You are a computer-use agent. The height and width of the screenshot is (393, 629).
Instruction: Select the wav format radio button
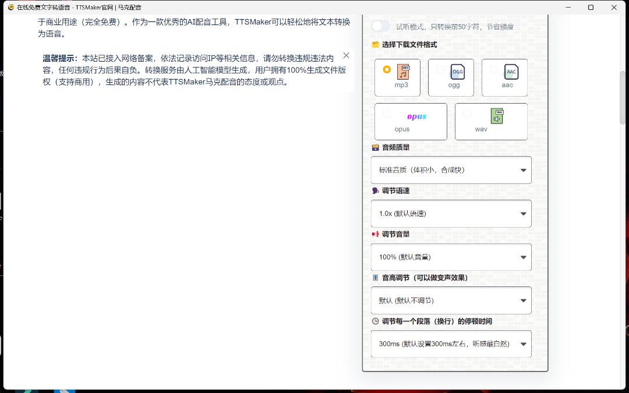pyautogui.click(x=467, y=114)
